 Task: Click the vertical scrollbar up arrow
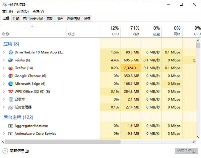pos(198,40)
